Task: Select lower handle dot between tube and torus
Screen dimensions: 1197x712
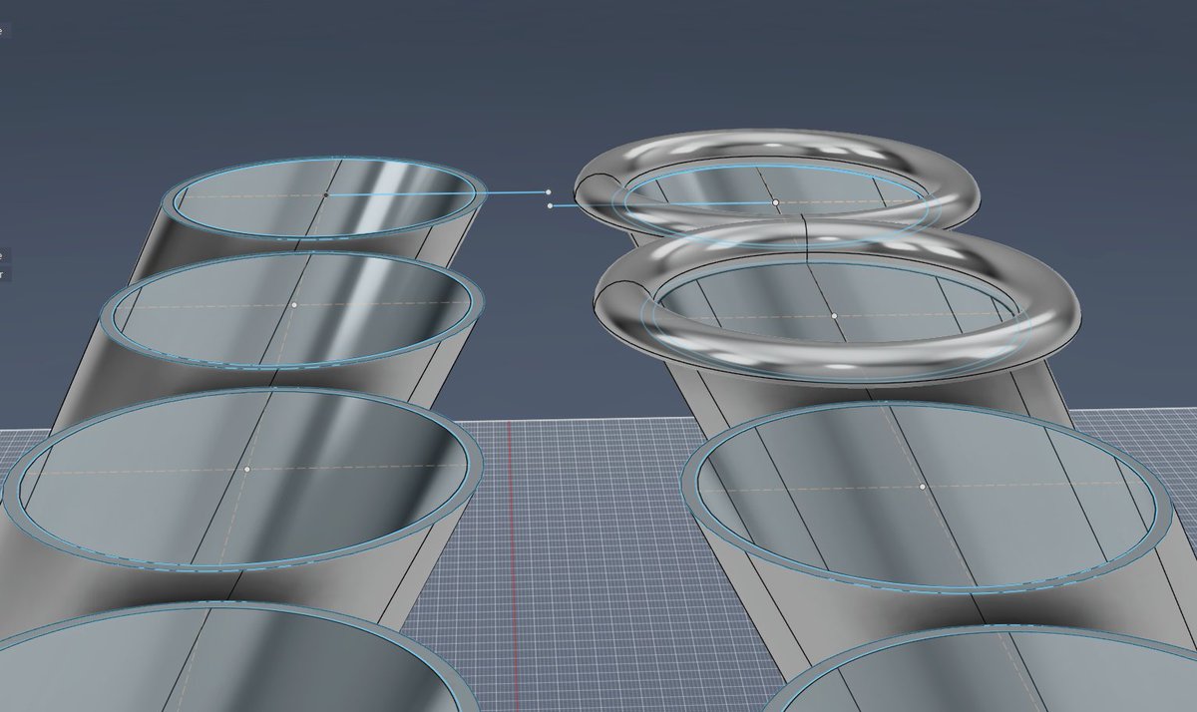Action: click(x=551, y=205)
